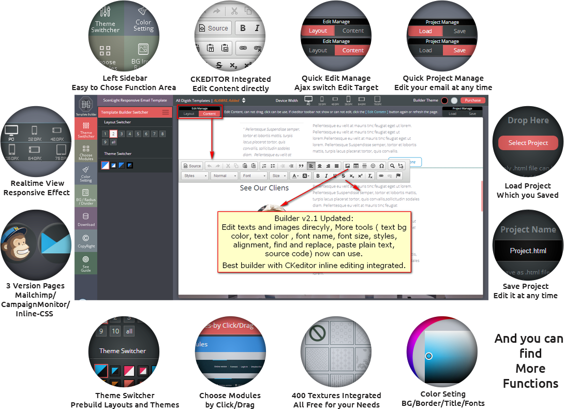Select the light Builder Theme circle
Screen dimensions: 564x409
[454, 100]
